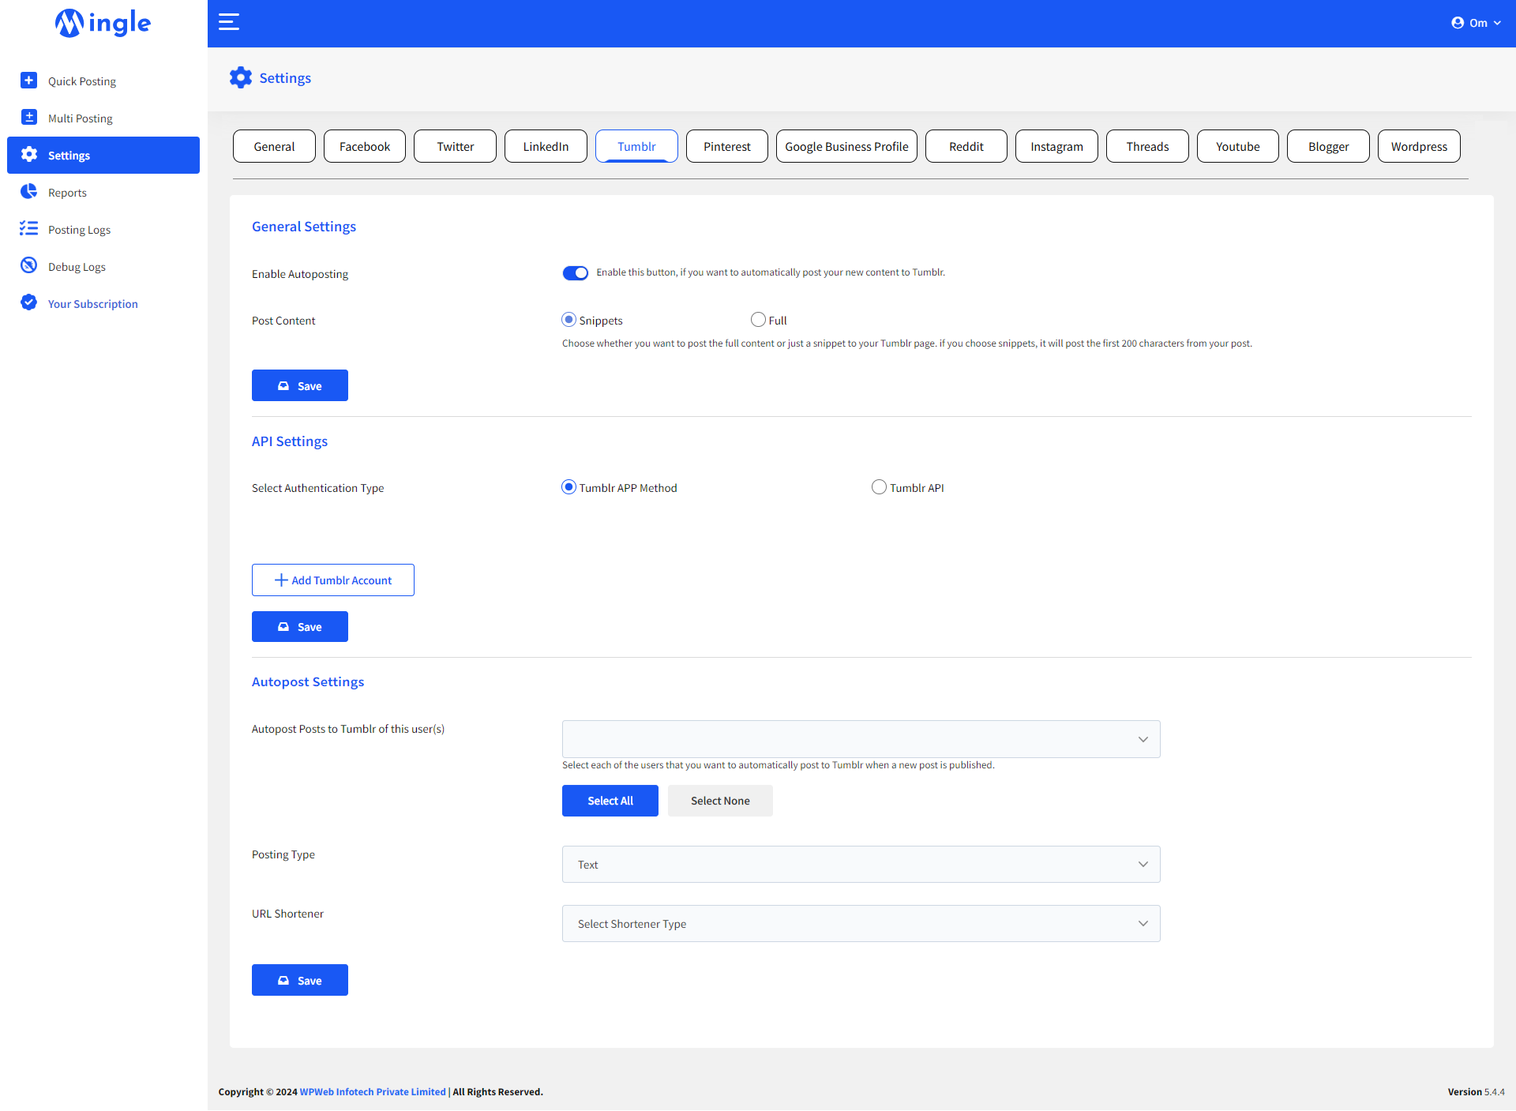
Task: Save the API Settings section
Action: (300, 626)
